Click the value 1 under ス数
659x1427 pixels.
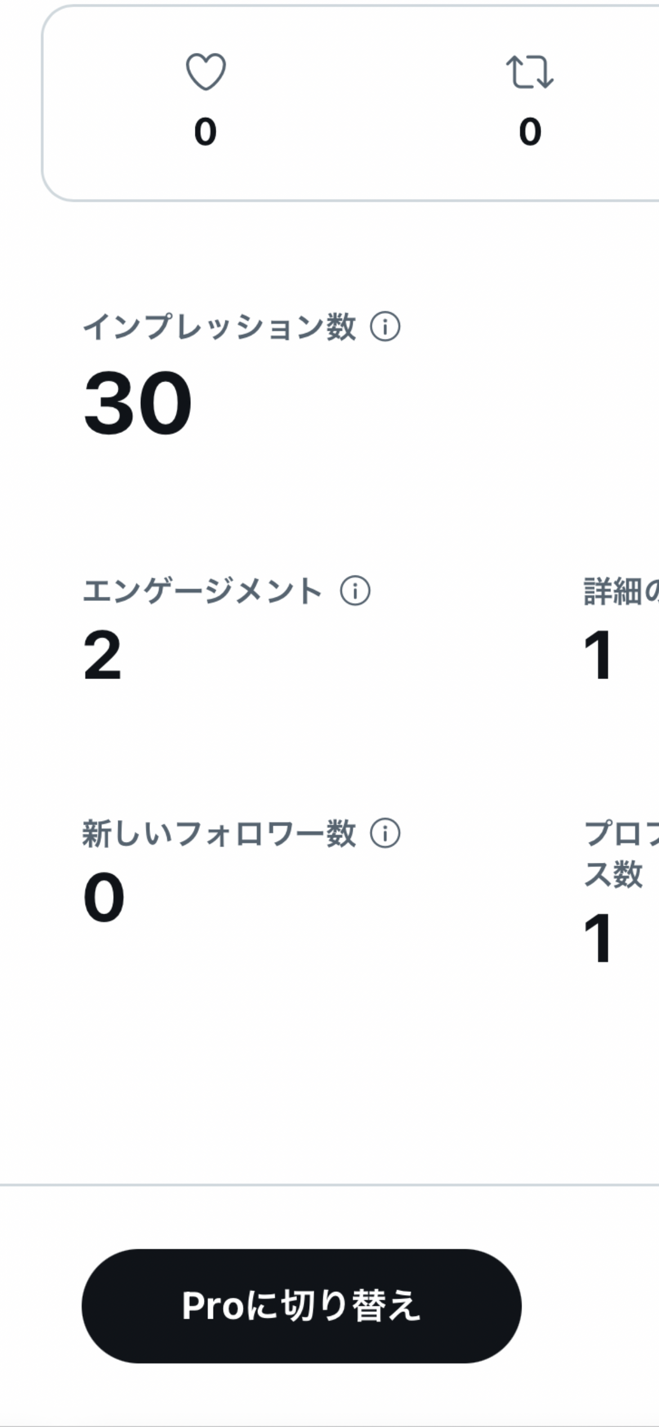pyautogui.click(x=597, y=938)
